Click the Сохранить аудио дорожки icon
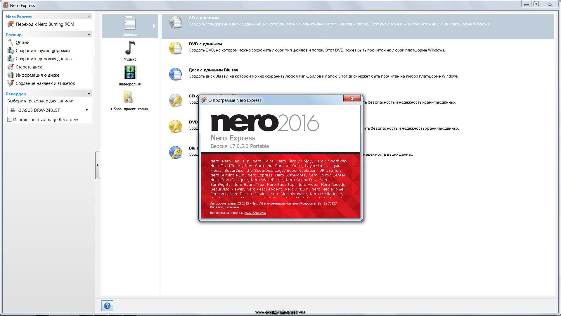The height and width of the screenshot is (316, 561). click(11, 51)
